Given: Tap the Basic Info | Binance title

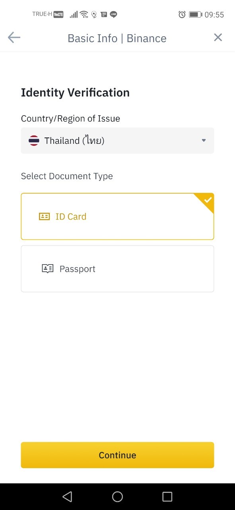Looking at the screenshot, I should 117,38.
